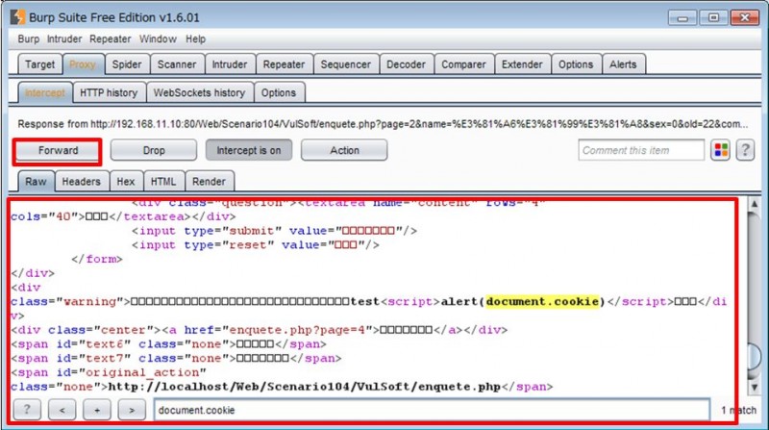Open the WebSockets history sub-tab

coord(199,92)
